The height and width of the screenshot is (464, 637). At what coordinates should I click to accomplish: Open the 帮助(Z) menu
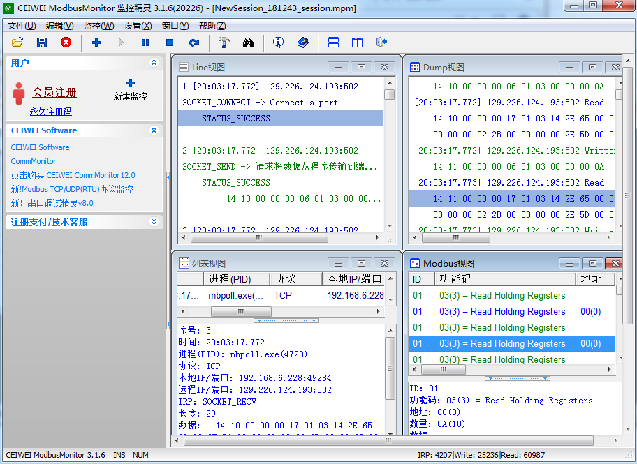(x=212, y=26)
